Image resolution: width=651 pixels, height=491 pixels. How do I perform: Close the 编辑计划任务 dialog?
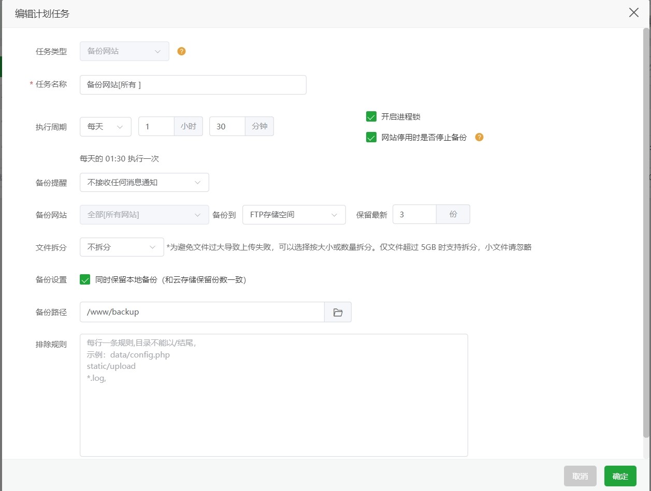pyautogui.click(x=633, y=13)
